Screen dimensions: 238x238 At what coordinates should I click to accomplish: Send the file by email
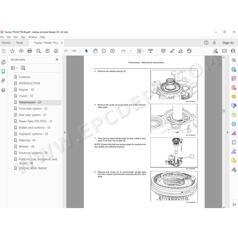click(224, 51)
